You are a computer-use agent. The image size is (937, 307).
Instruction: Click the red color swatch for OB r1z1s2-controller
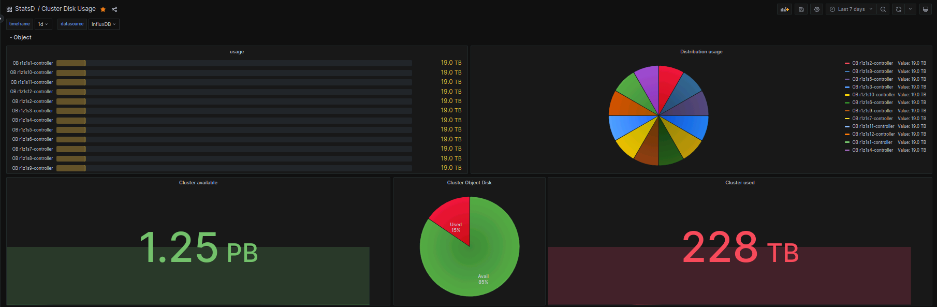[x=847, y=63]
